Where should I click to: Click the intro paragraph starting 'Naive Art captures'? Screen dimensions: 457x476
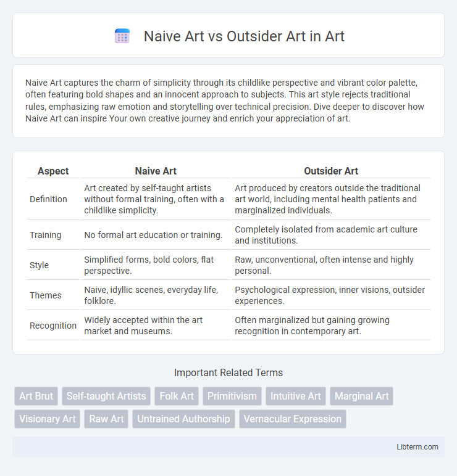pyautogui.click(x=225, y=101)
